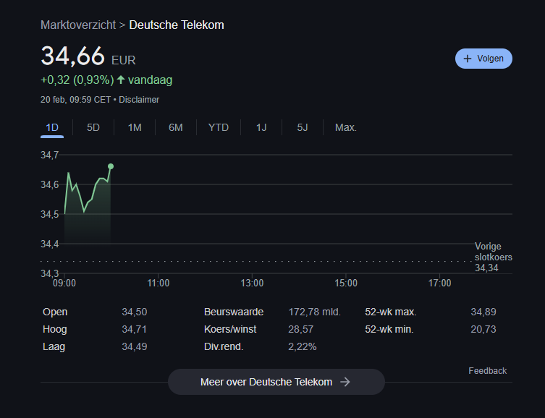Click the 09:00 time axis label
Screen dimensions: 545x418
pyautogui.click(x=64, y=283)
